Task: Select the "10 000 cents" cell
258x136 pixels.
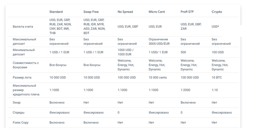Action: [x=158, y=77]
